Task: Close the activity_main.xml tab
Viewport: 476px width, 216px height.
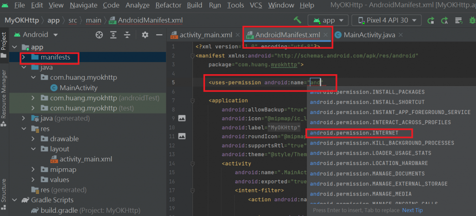Action: tap(238, 35)
